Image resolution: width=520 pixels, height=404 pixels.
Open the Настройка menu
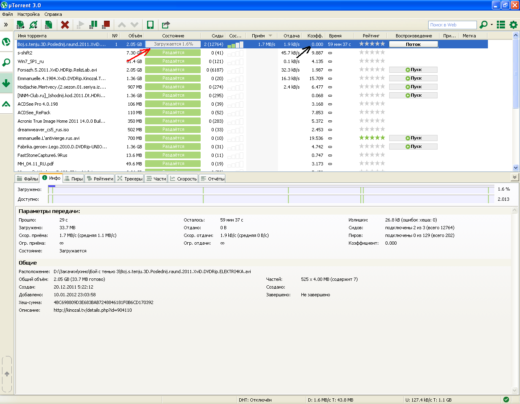(x=28, y=14)
